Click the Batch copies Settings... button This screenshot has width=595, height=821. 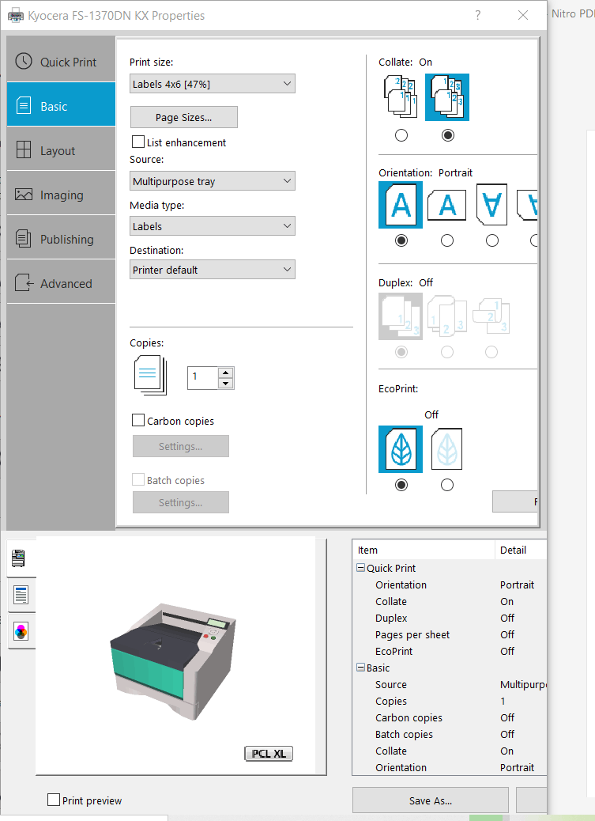point(180,502)
